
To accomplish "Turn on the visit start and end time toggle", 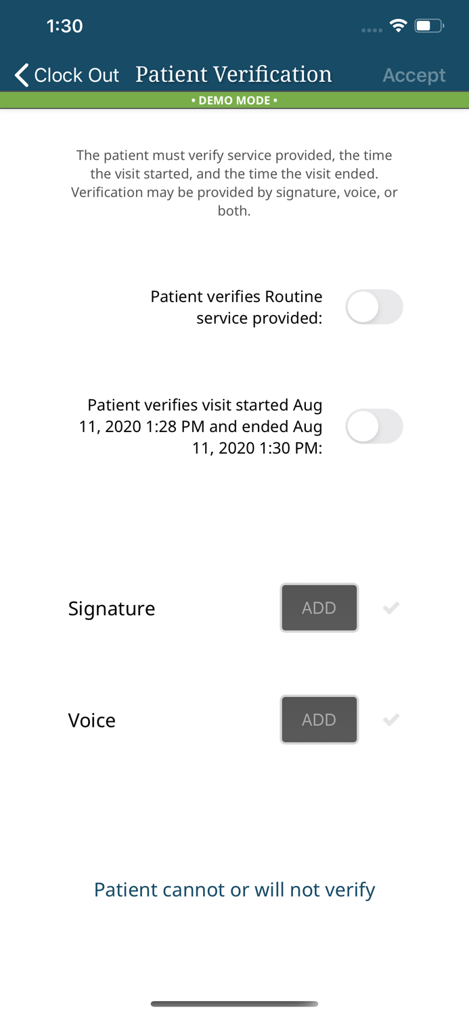I will click(375, 426).
